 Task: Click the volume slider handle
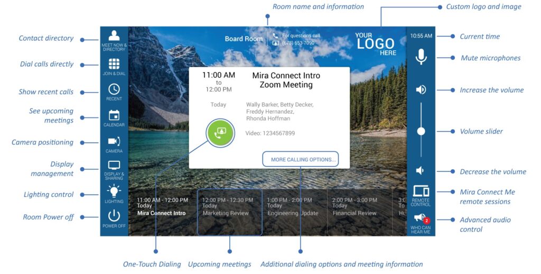[x=421, y=131]
